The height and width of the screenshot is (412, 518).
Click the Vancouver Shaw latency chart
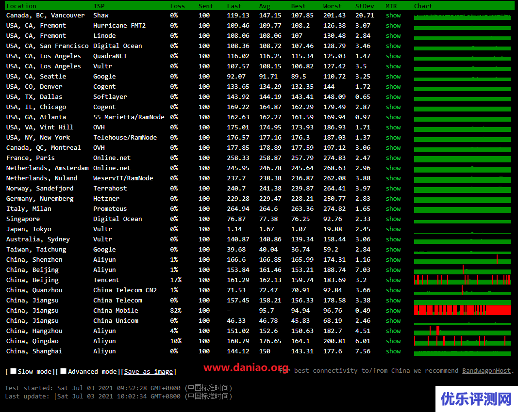pos(463,16)
